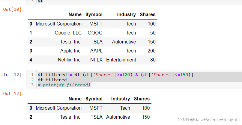Image resolution: width=242 pixels, height=125 pixels.
Task: Click TSLA symbol in Out[12] table
Action: [x=96, y=117]
